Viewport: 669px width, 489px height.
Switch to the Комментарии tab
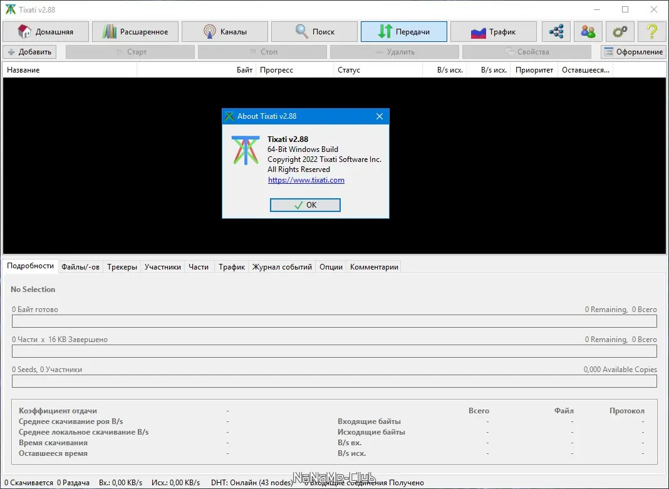coord(374,267)
